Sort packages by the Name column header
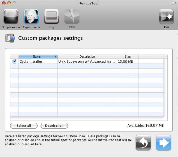Viewport: 178px width, 157px height. click(38, 57)
